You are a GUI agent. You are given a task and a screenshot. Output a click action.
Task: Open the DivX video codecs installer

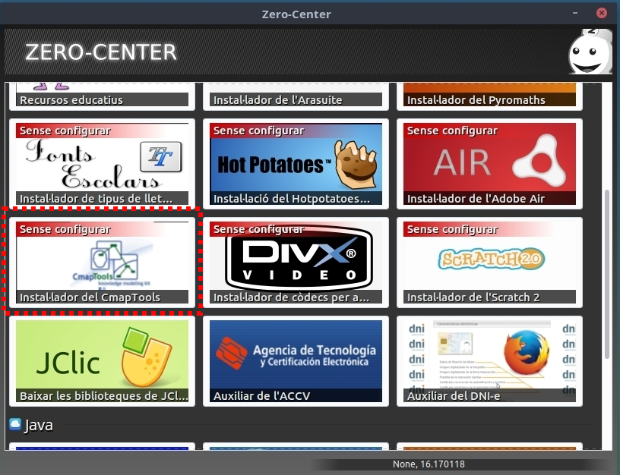pos(296,263)
